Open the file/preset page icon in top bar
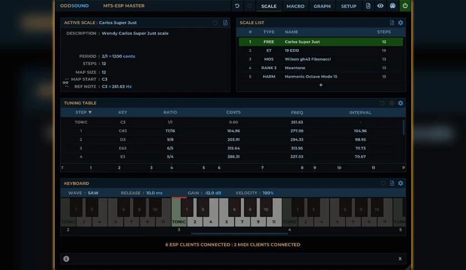 pos(368,6)
